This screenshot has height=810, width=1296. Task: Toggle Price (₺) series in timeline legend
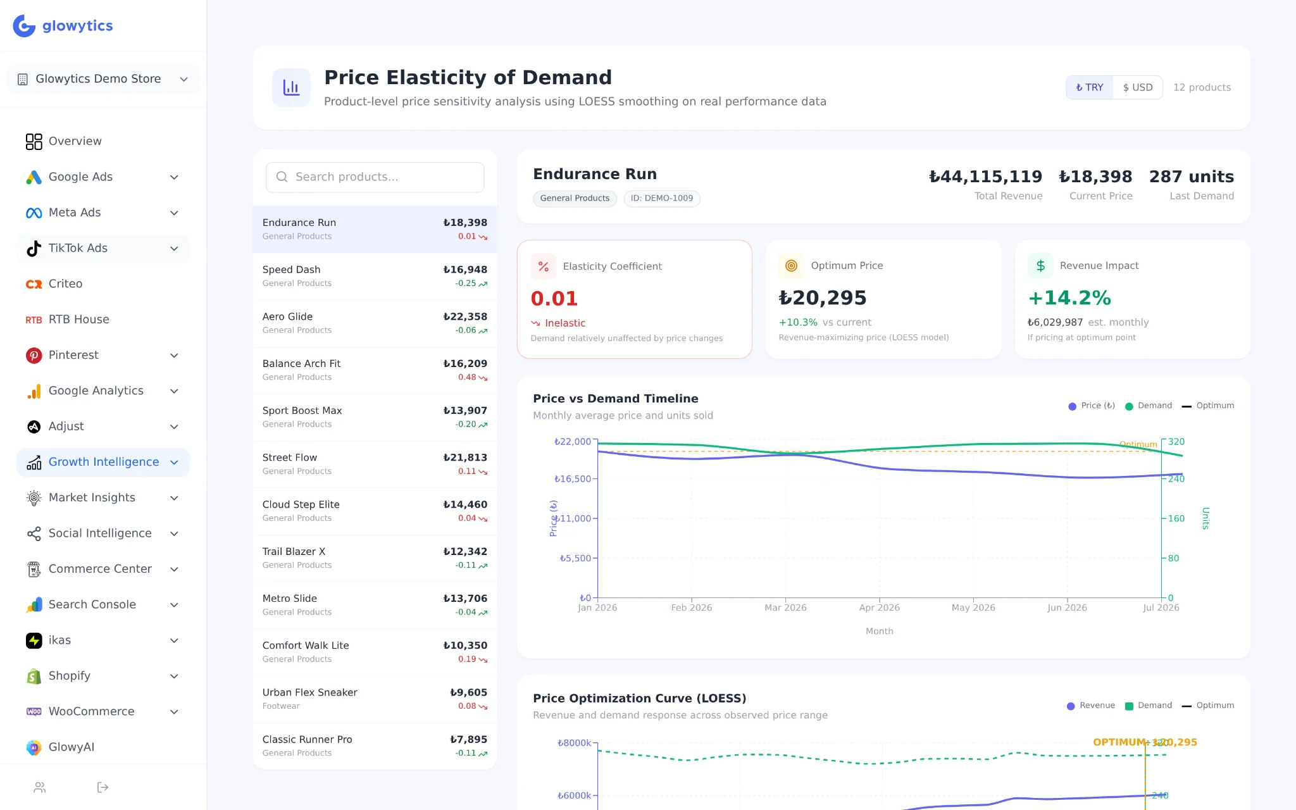pyautogui.click(x=1091, y=406)
